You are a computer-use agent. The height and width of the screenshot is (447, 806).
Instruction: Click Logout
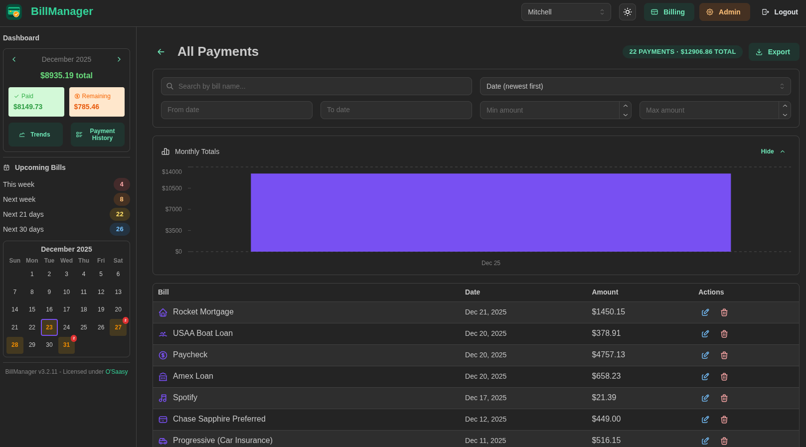(780, 12)
